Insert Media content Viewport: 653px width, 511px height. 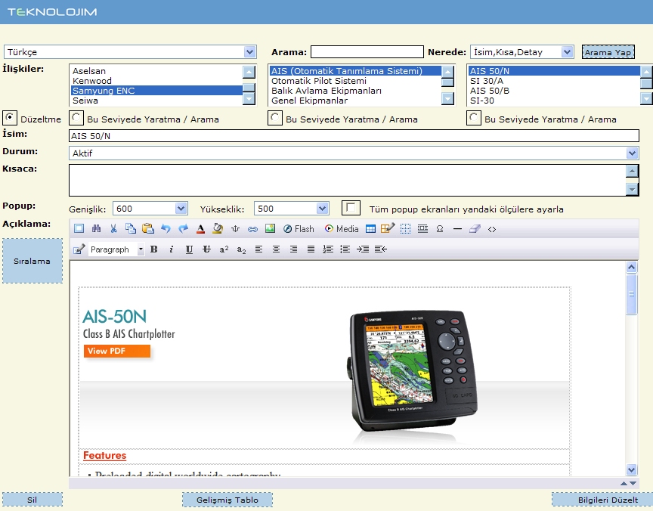[x=342, y=228]
